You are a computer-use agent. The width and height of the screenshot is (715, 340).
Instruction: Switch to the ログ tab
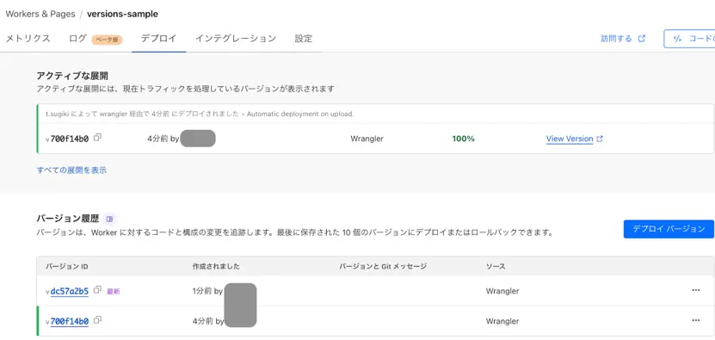pos(77,39)
